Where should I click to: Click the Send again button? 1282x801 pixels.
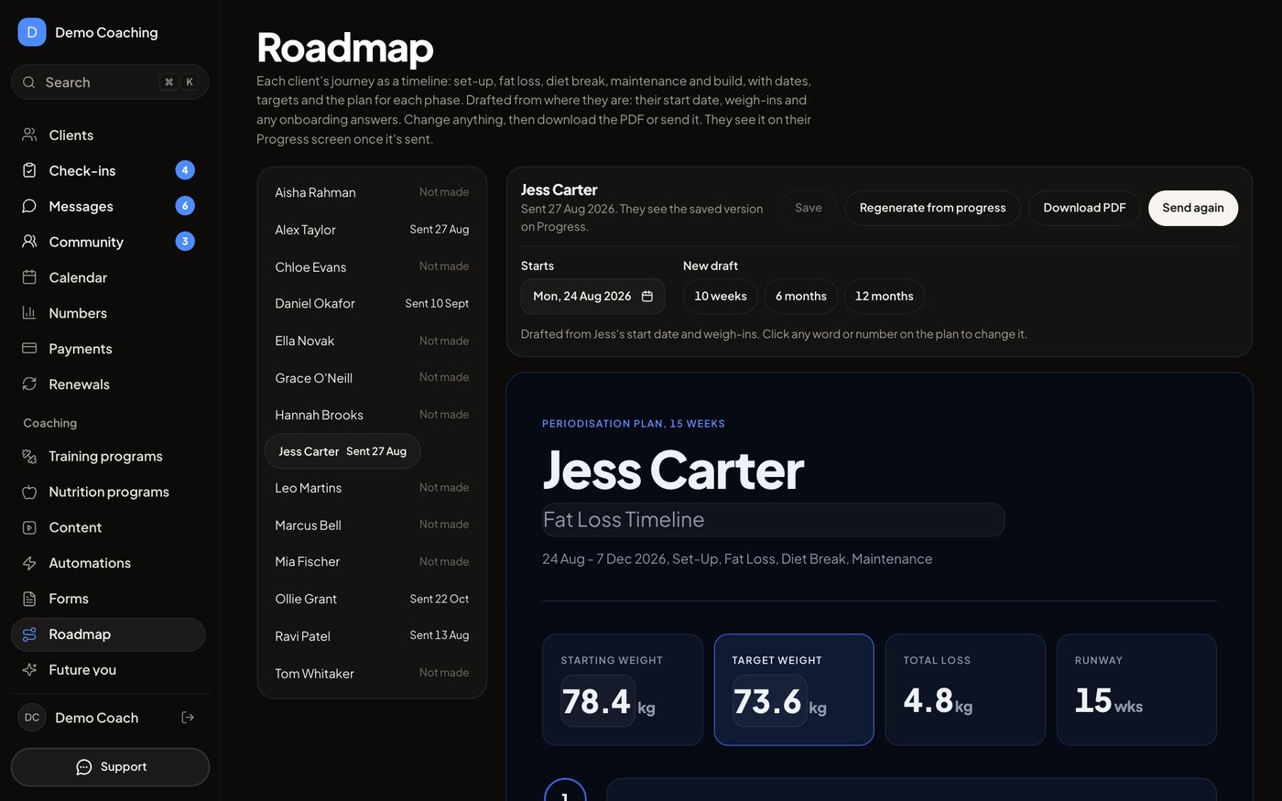click(1193, 208)
